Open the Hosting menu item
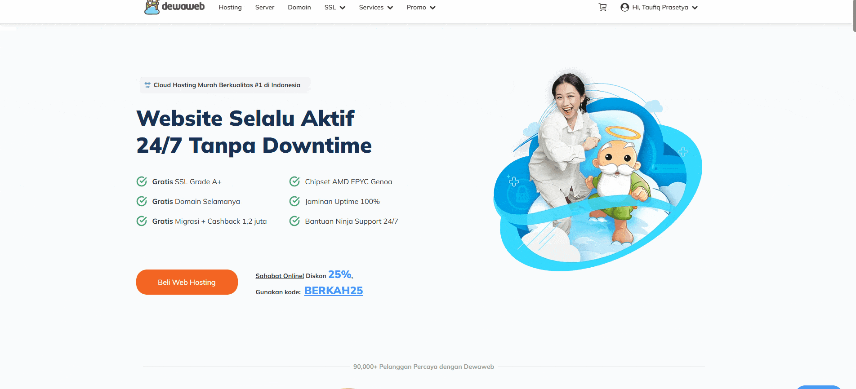 [230, 7]
